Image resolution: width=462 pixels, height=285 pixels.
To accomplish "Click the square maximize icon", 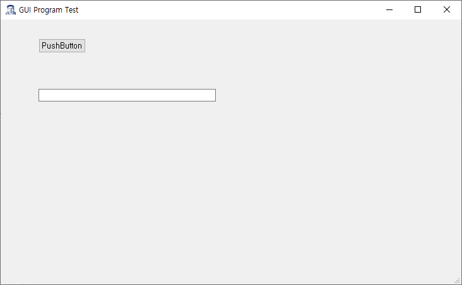I will click(418, 9).
